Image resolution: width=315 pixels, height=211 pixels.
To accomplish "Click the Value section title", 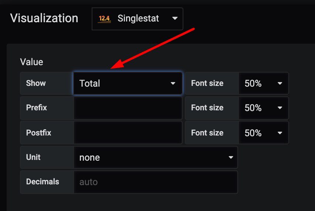I will pos(31,62).
